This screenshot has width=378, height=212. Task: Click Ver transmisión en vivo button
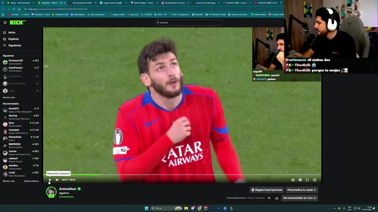click(x=299, y=198)
